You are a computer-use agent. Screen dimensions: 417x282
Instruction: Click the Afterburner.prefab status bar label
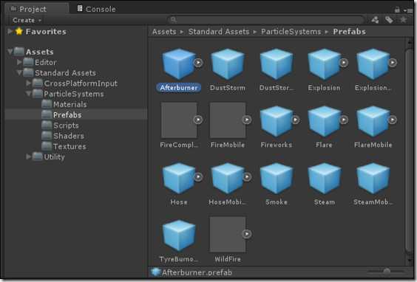pos(197,272)
